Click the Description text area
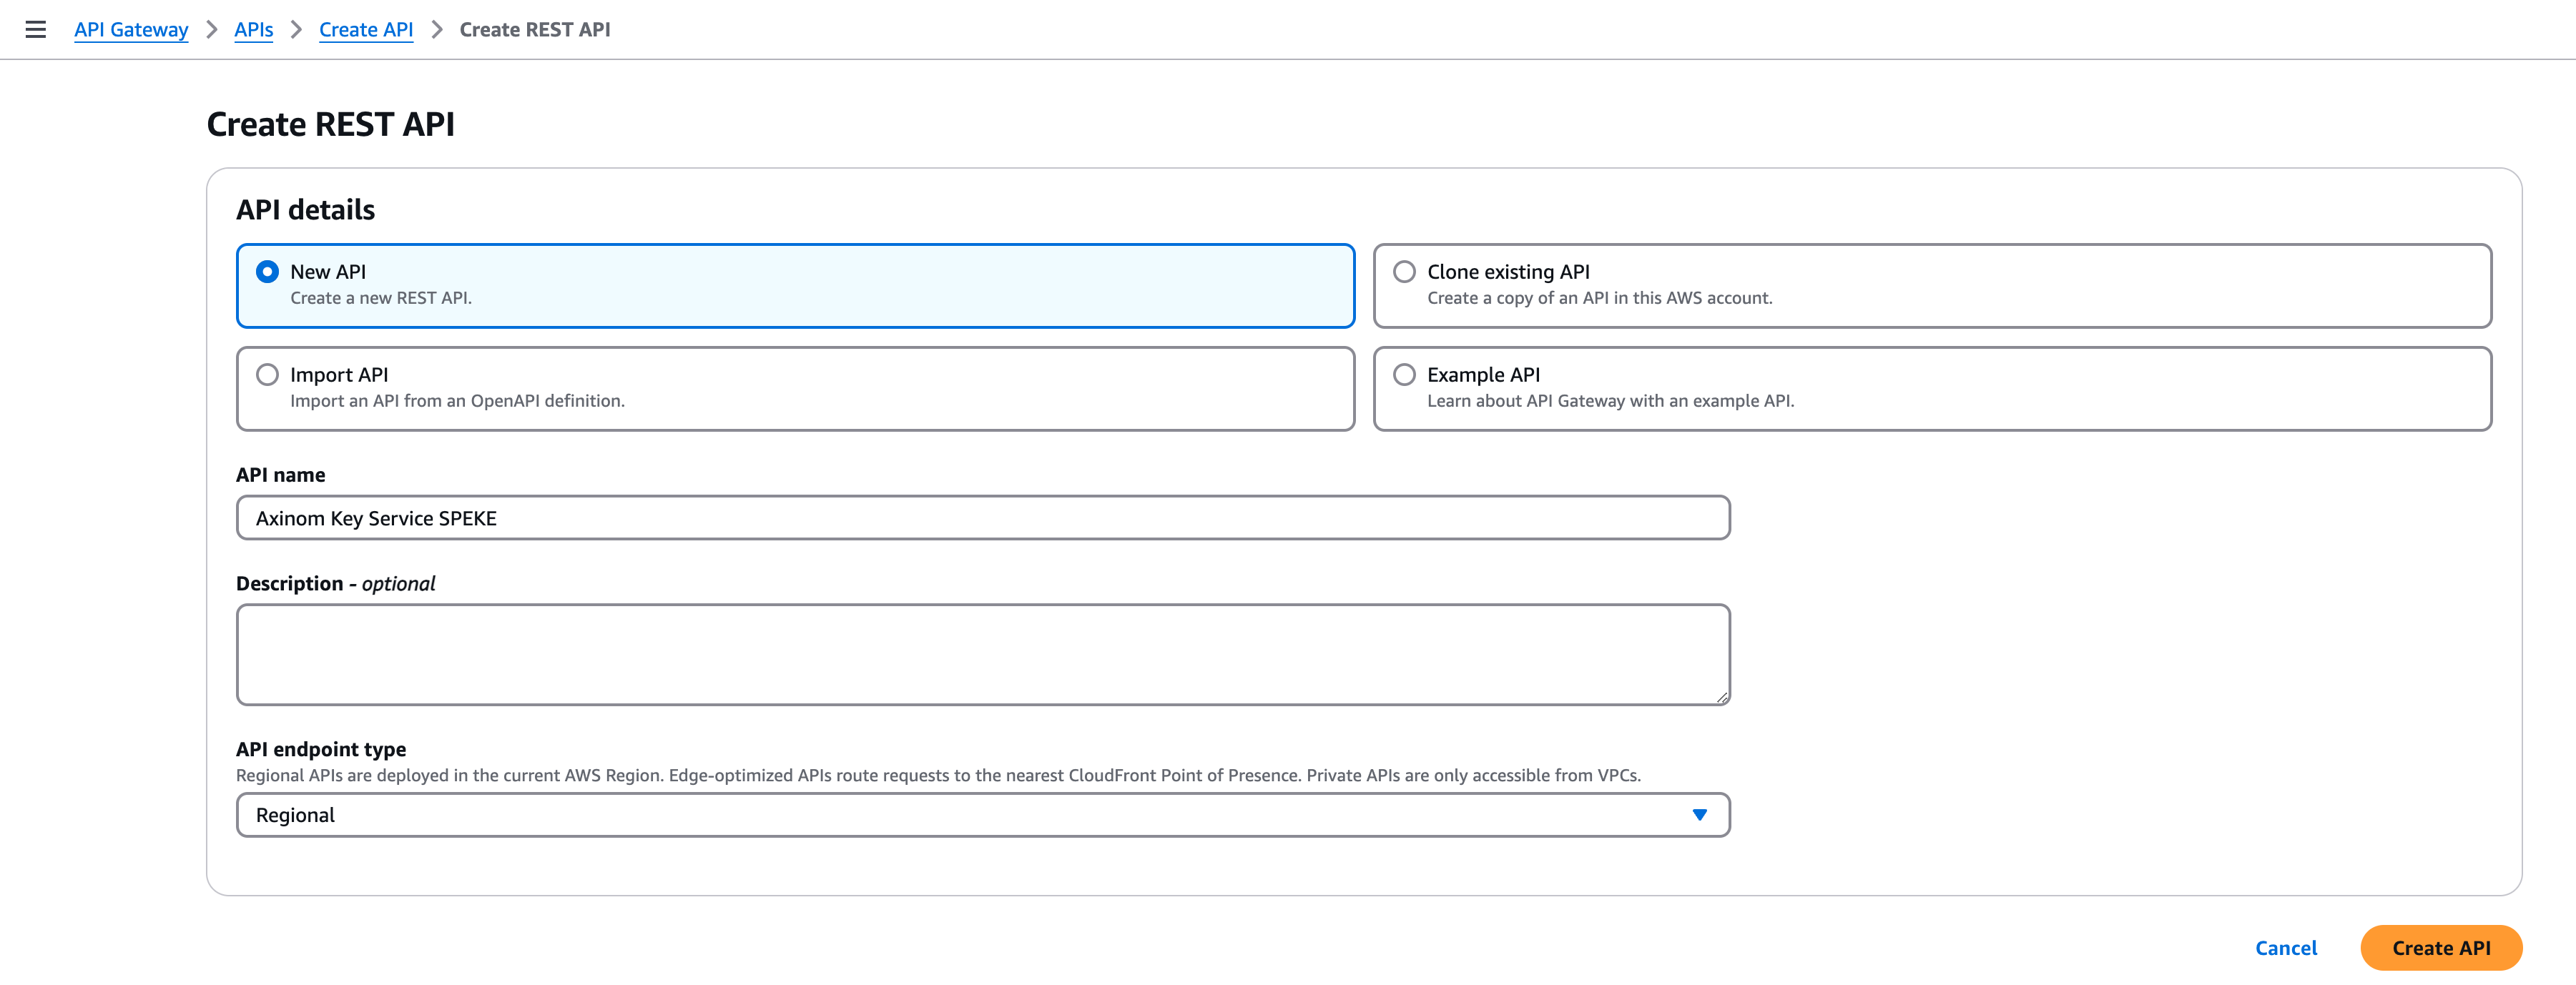Viewport: 2576px width, 985px height. click(982, 654)
